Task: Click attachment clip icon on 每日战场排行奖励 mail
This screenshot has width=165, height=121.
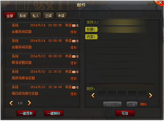Action: pyautogui.click(x=77, y=87)
